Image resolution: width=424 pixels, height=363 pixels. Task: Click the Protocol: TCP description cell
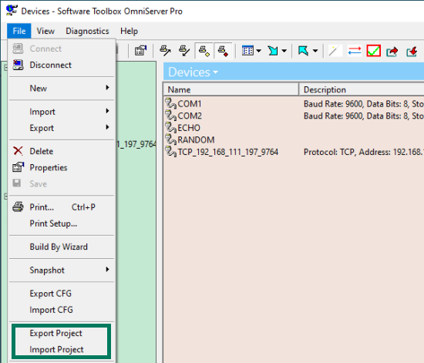(364, 152)
